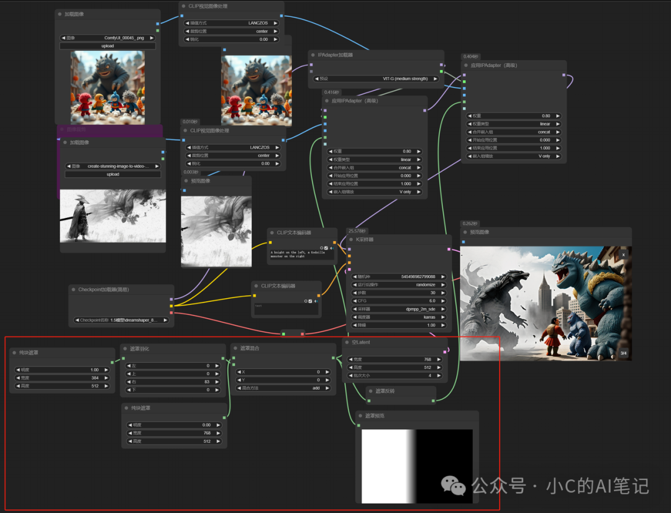Select ink warrior image in 加载图像 node

click(x=113, y=216)
